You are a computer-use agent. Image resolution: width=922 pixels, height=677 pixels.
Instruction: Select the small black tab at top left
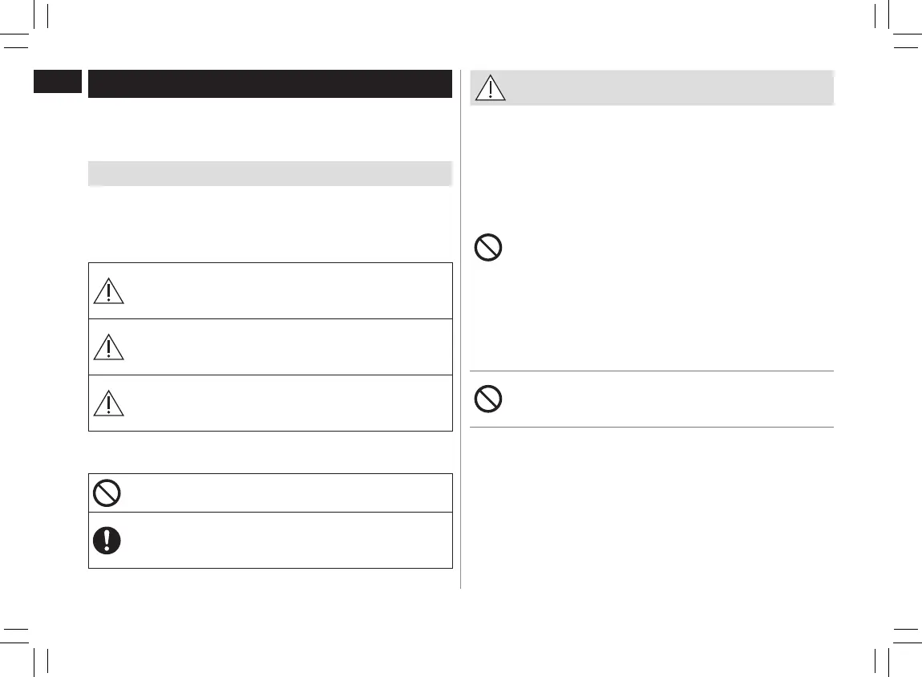point(58,81)
